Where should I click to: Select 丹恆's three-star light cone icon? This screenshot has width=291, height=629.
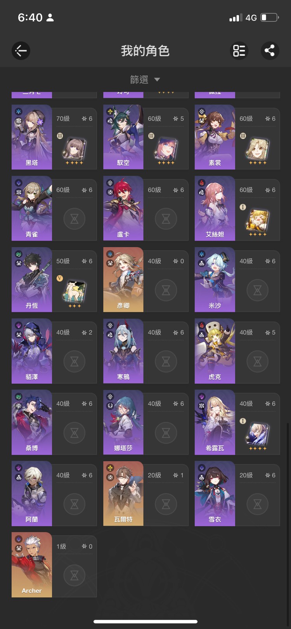point(74,292)
